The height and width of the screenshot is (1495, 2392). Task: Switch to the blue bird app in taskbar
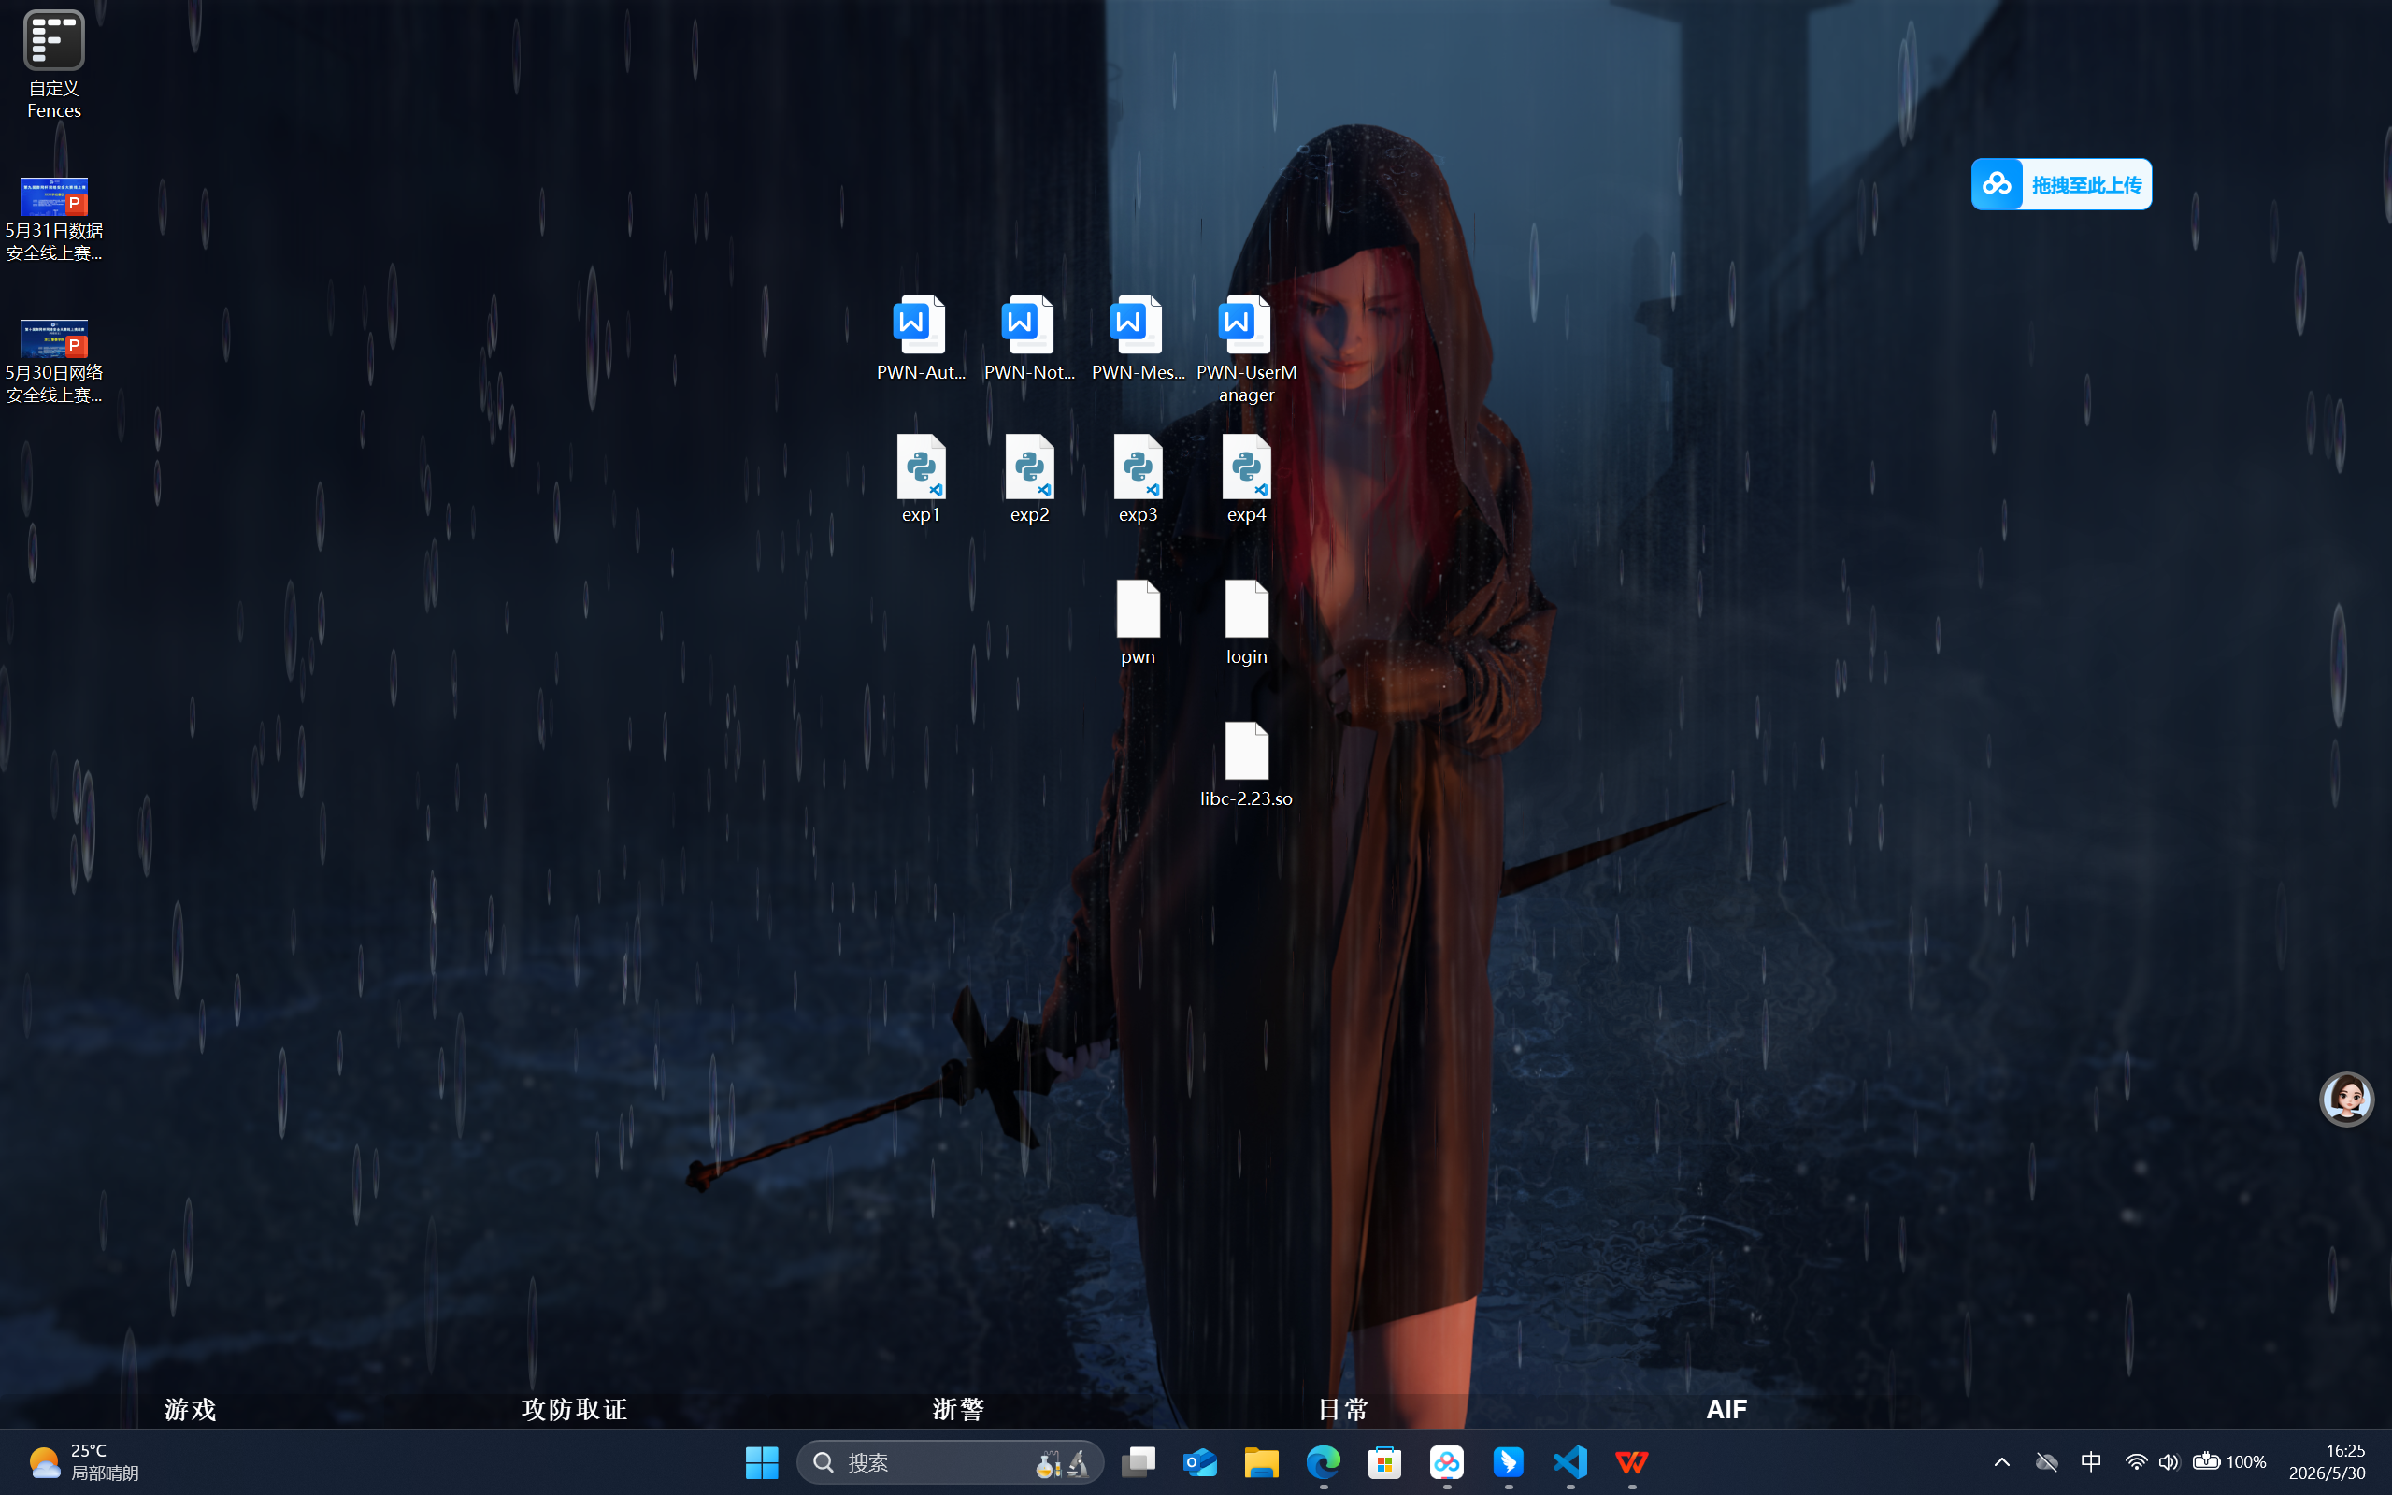pyautogui.click(x=1509, y=1462)
